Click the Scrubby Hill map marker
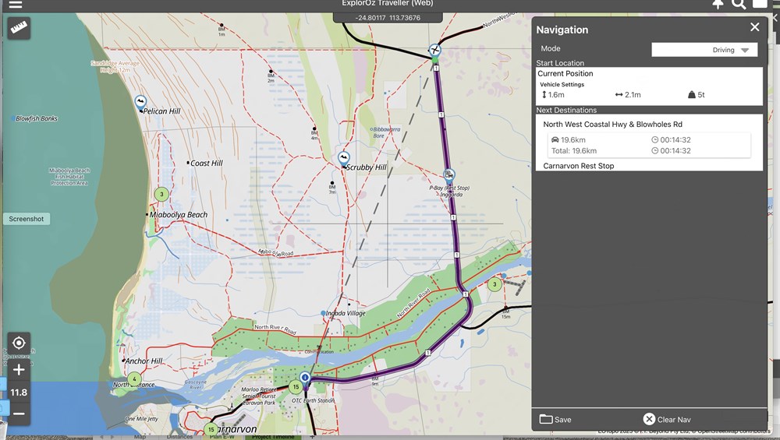The image size is (780, 440). (x=344, y=158)
